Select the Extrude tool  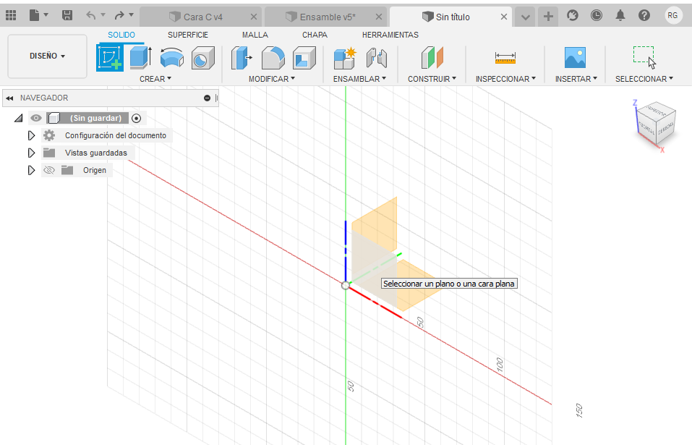coord(141,58)
